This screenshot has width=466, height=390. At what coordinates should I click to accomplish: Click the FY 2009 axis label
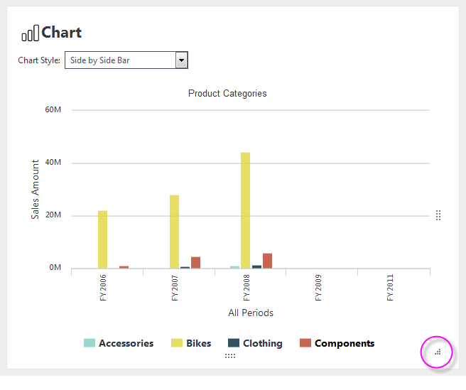pyautogui.click(x=318, y=288)
